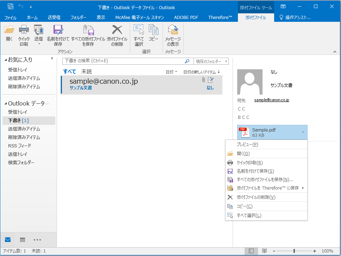Choose Save As (名前を付けて保存) in context menu
Screen dimensions: 341x256
click(x=266, y=171)
